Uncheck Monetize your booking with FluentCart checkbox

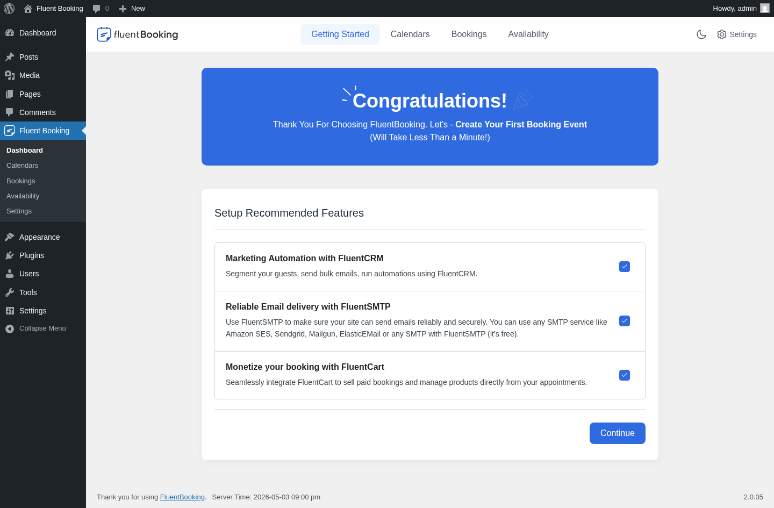[625, 375]
